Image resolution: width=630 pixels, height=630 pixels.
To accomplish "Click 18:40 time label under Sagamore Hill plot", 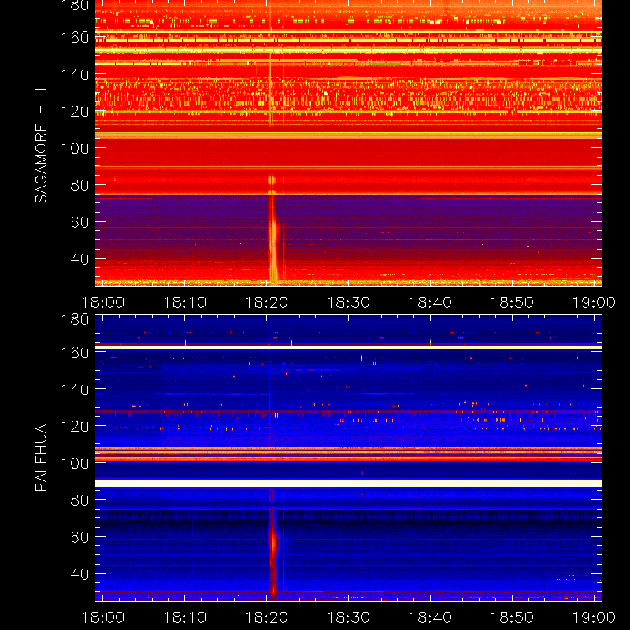I will point(430,302).
